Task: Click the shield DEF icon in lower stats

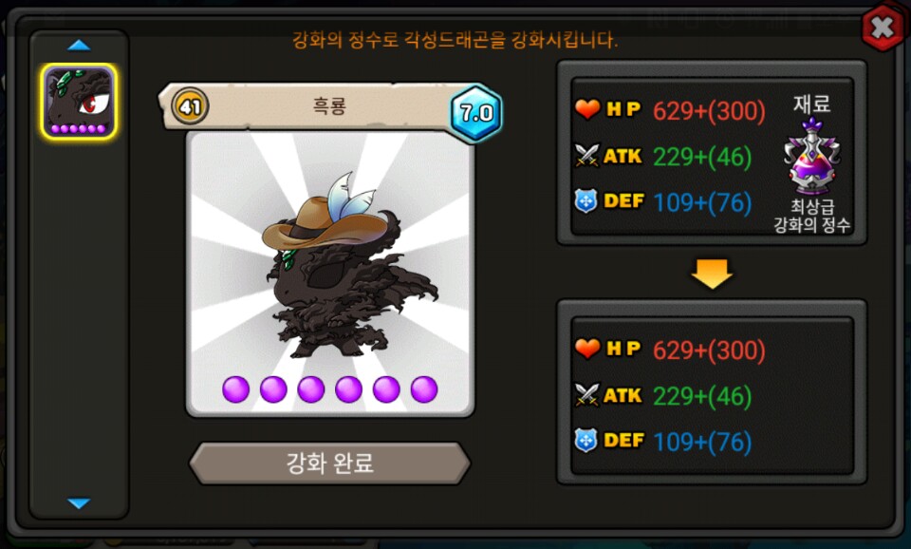Action: pos(586,441)
